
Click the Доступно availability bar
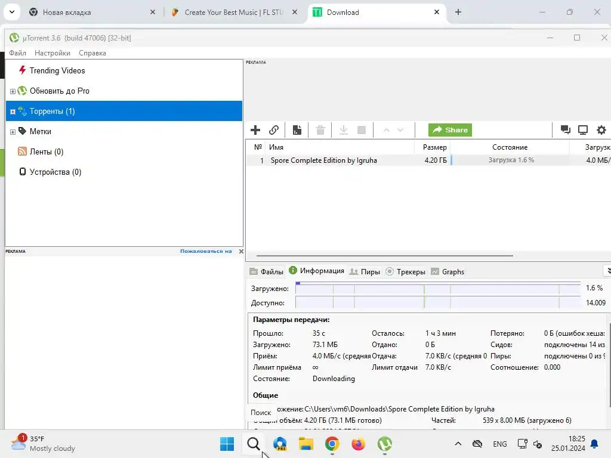[437, 302]
